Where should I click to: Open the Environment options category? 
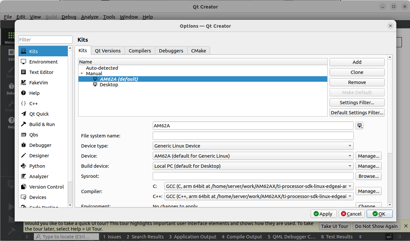coord(43,62)
